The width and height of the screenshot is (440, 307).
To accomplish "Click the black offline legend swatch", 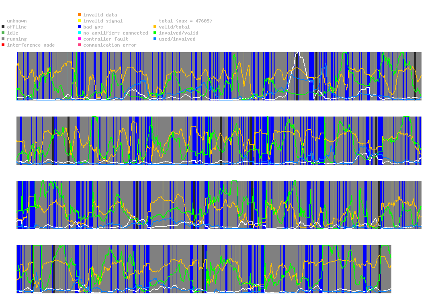I will tap(3, 27).
